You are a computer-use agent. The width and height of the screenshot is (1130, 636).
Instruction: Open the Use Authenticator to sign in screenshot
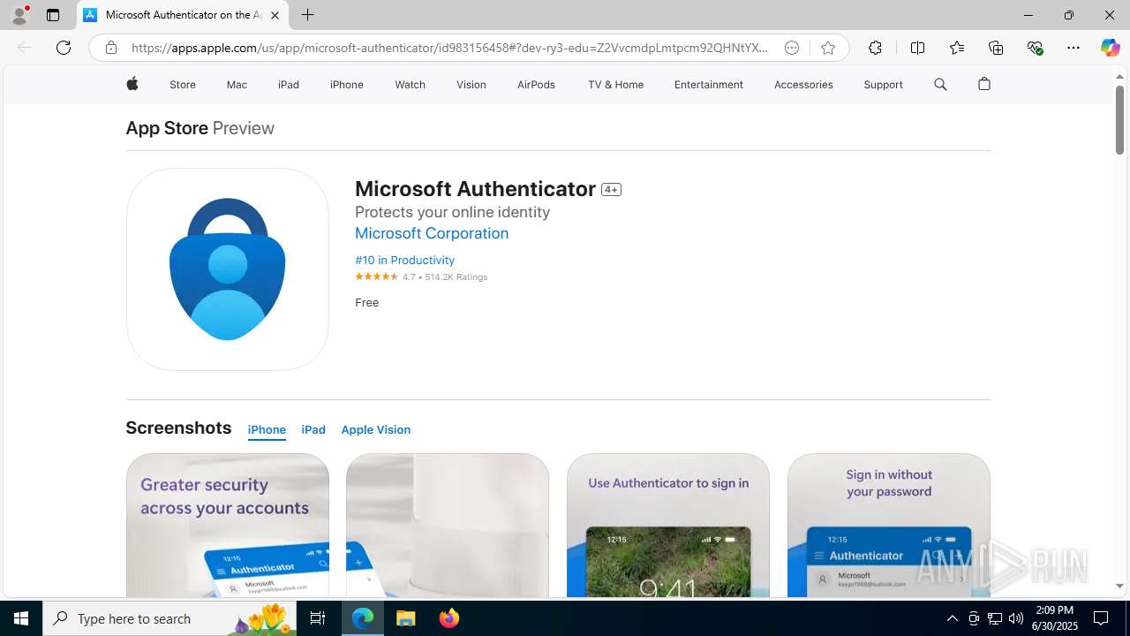point(668,526)
